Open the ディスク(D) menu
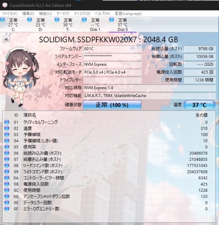 click(82, 14)
